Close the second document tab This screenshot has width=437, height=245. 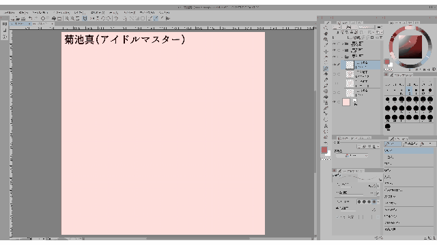tap(53, 24)
